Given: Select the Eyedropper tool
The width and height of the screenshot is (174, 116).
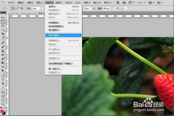Looking at the screenshot, I should click(3, 38).
